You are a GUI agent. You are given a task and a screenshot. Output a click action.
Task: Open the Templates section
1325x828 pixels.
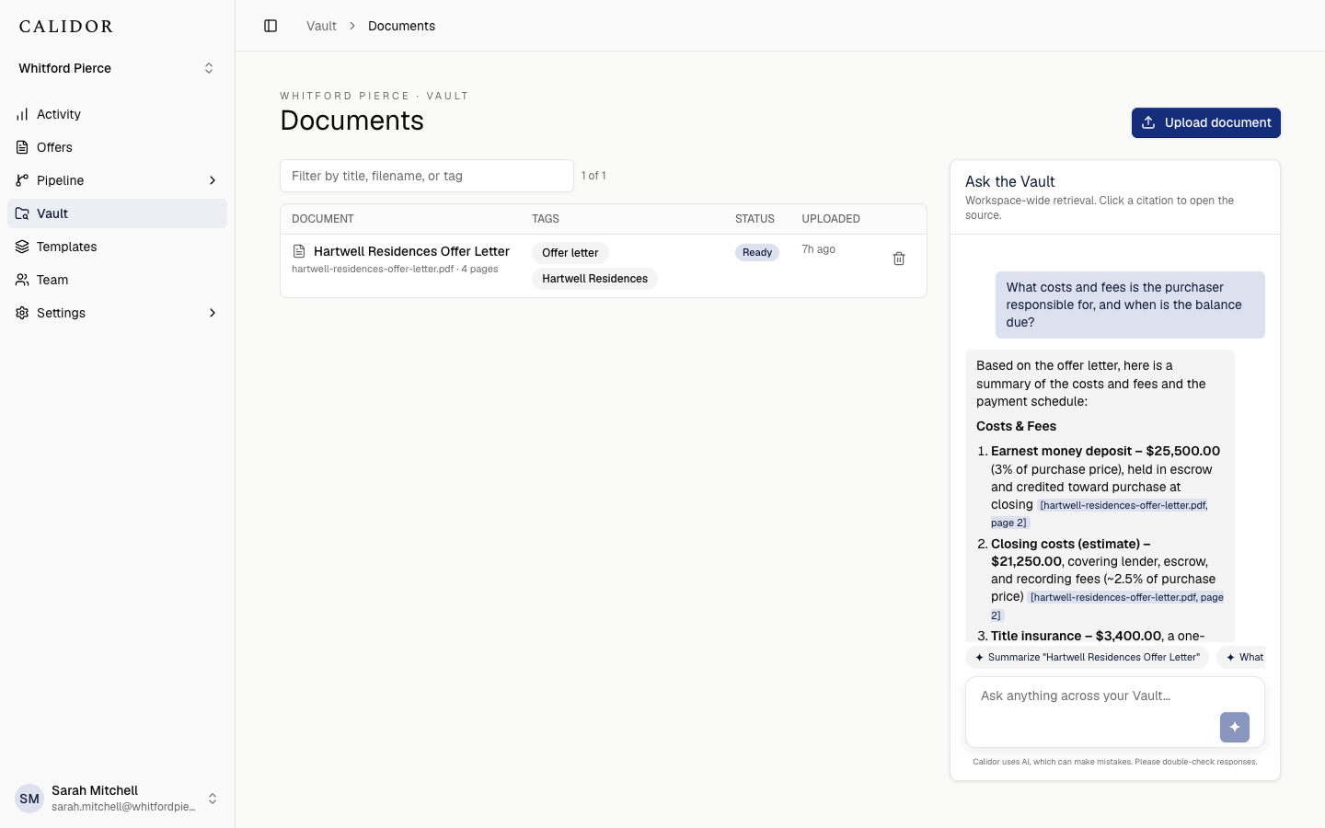[117, 247]
